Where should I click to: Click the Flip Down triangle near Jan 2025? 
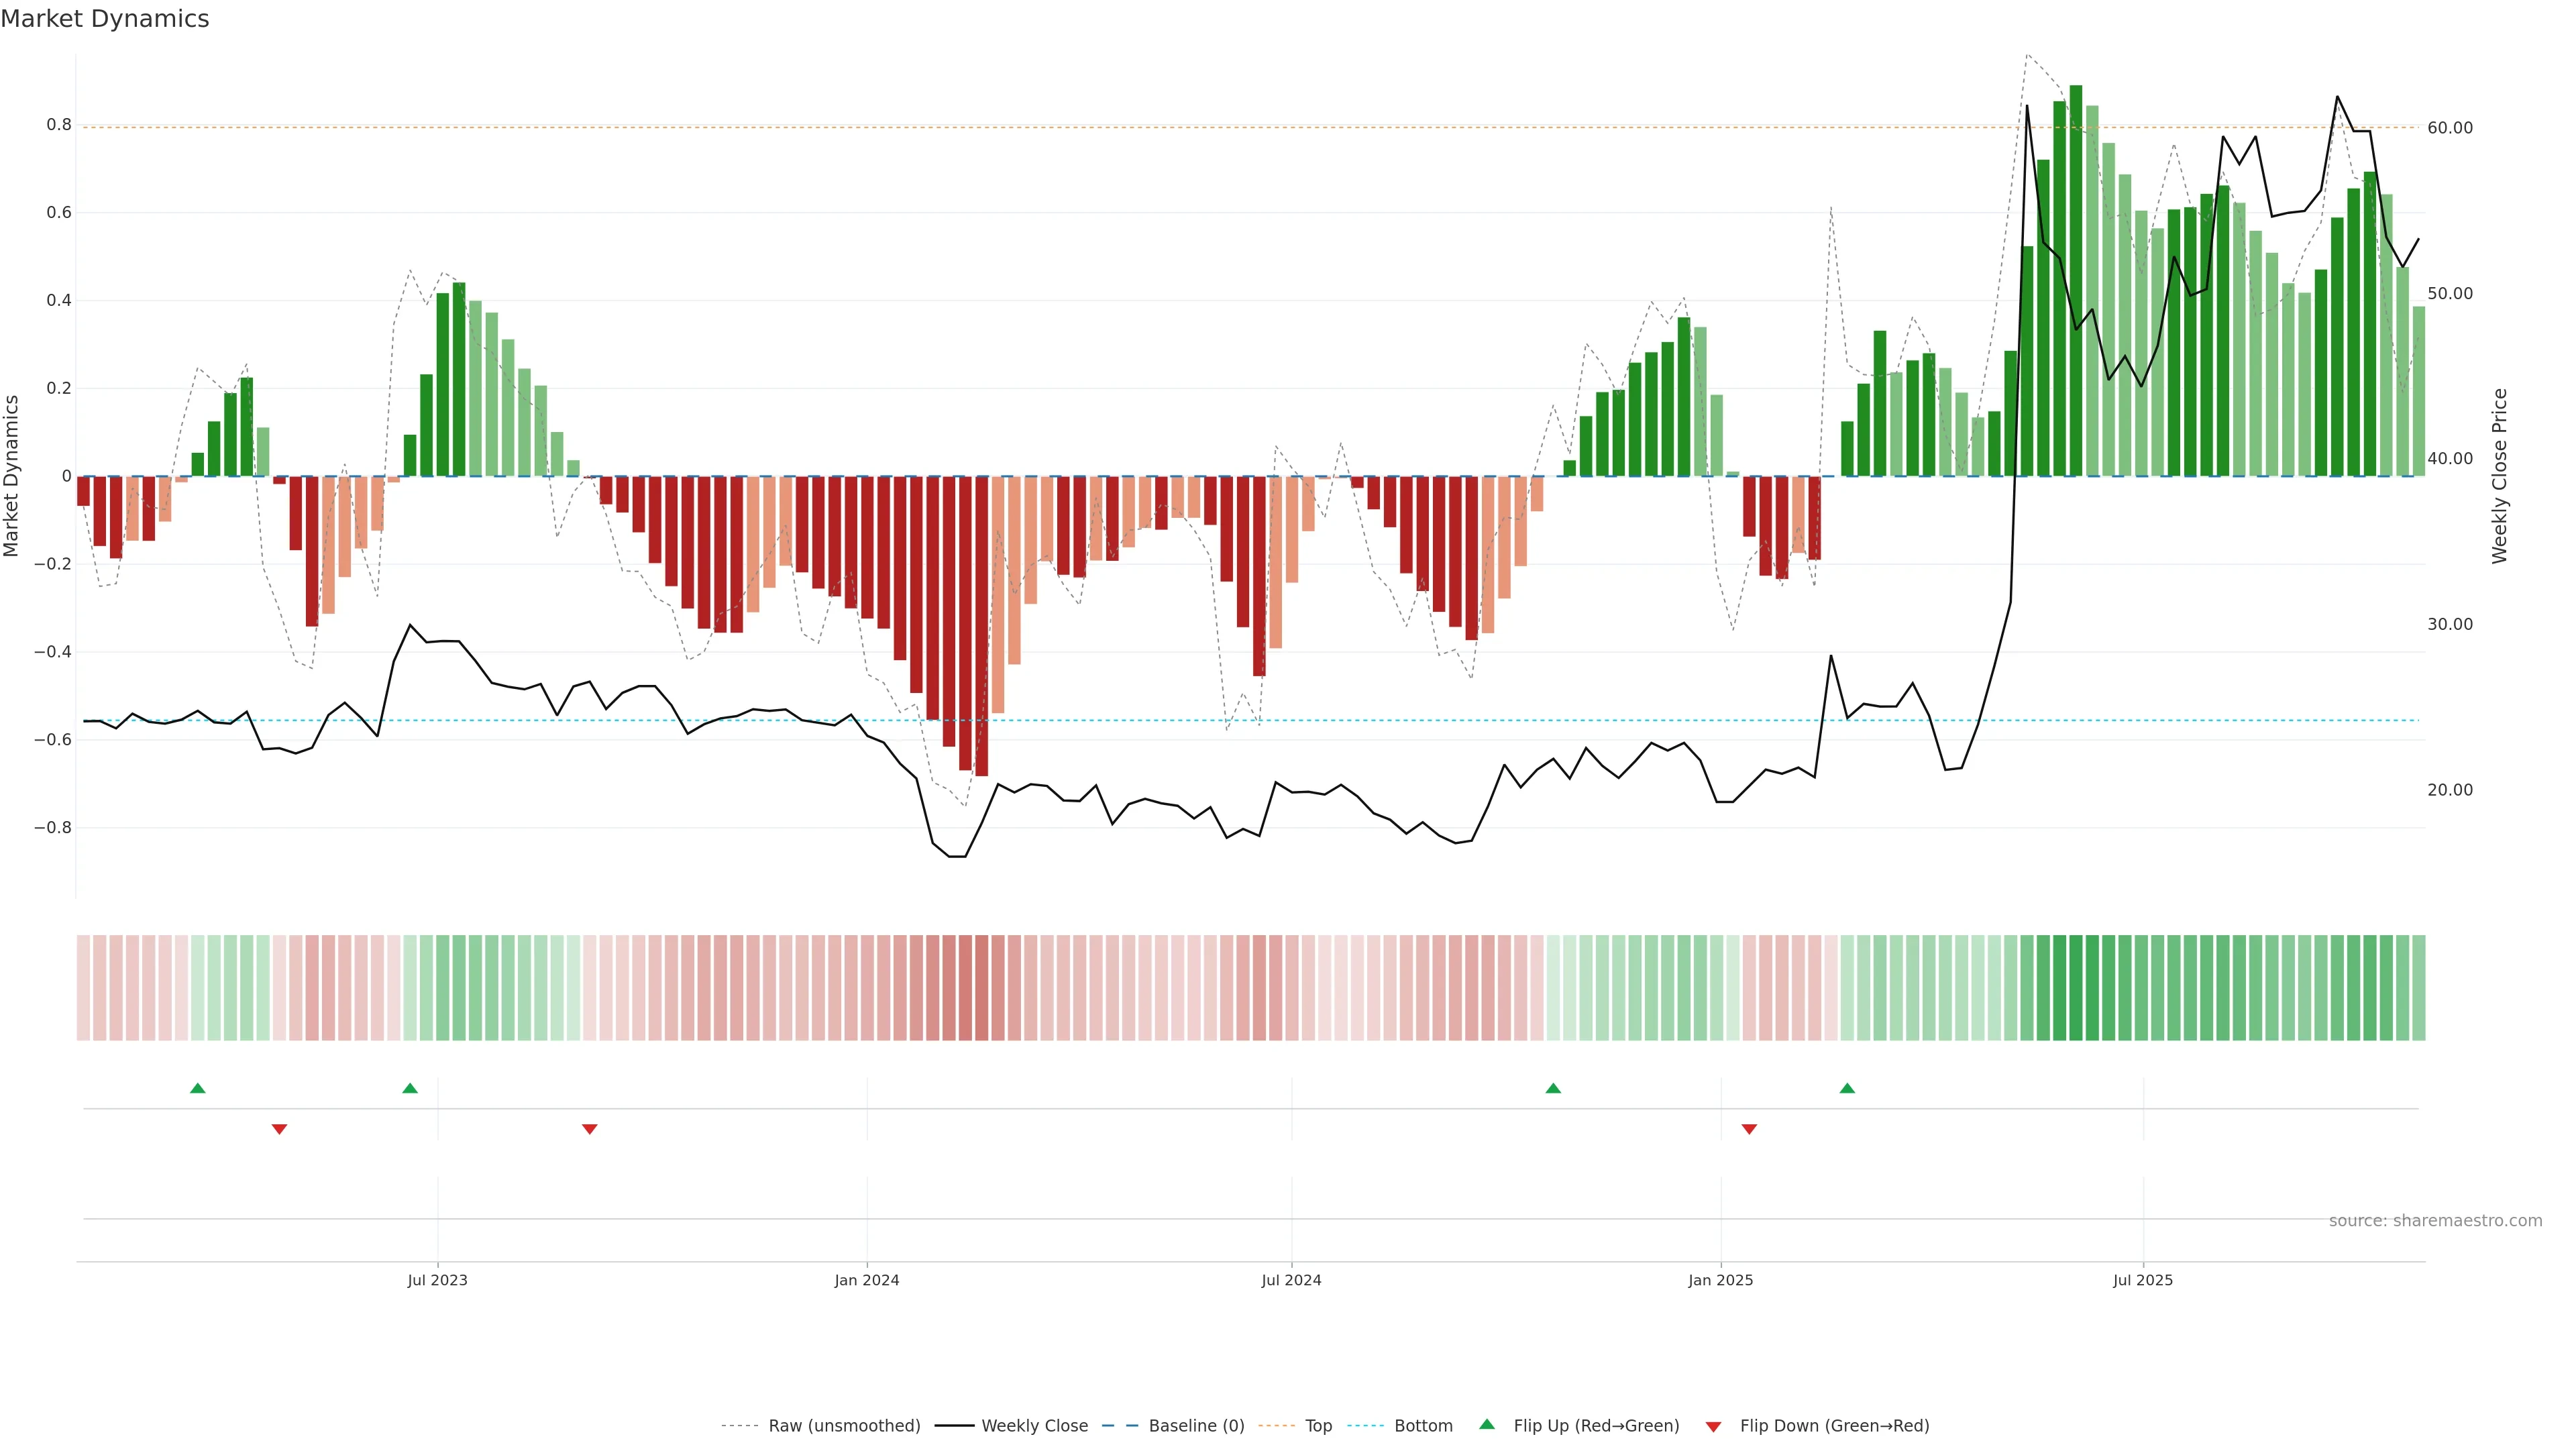click(x=1749, y=1129)
